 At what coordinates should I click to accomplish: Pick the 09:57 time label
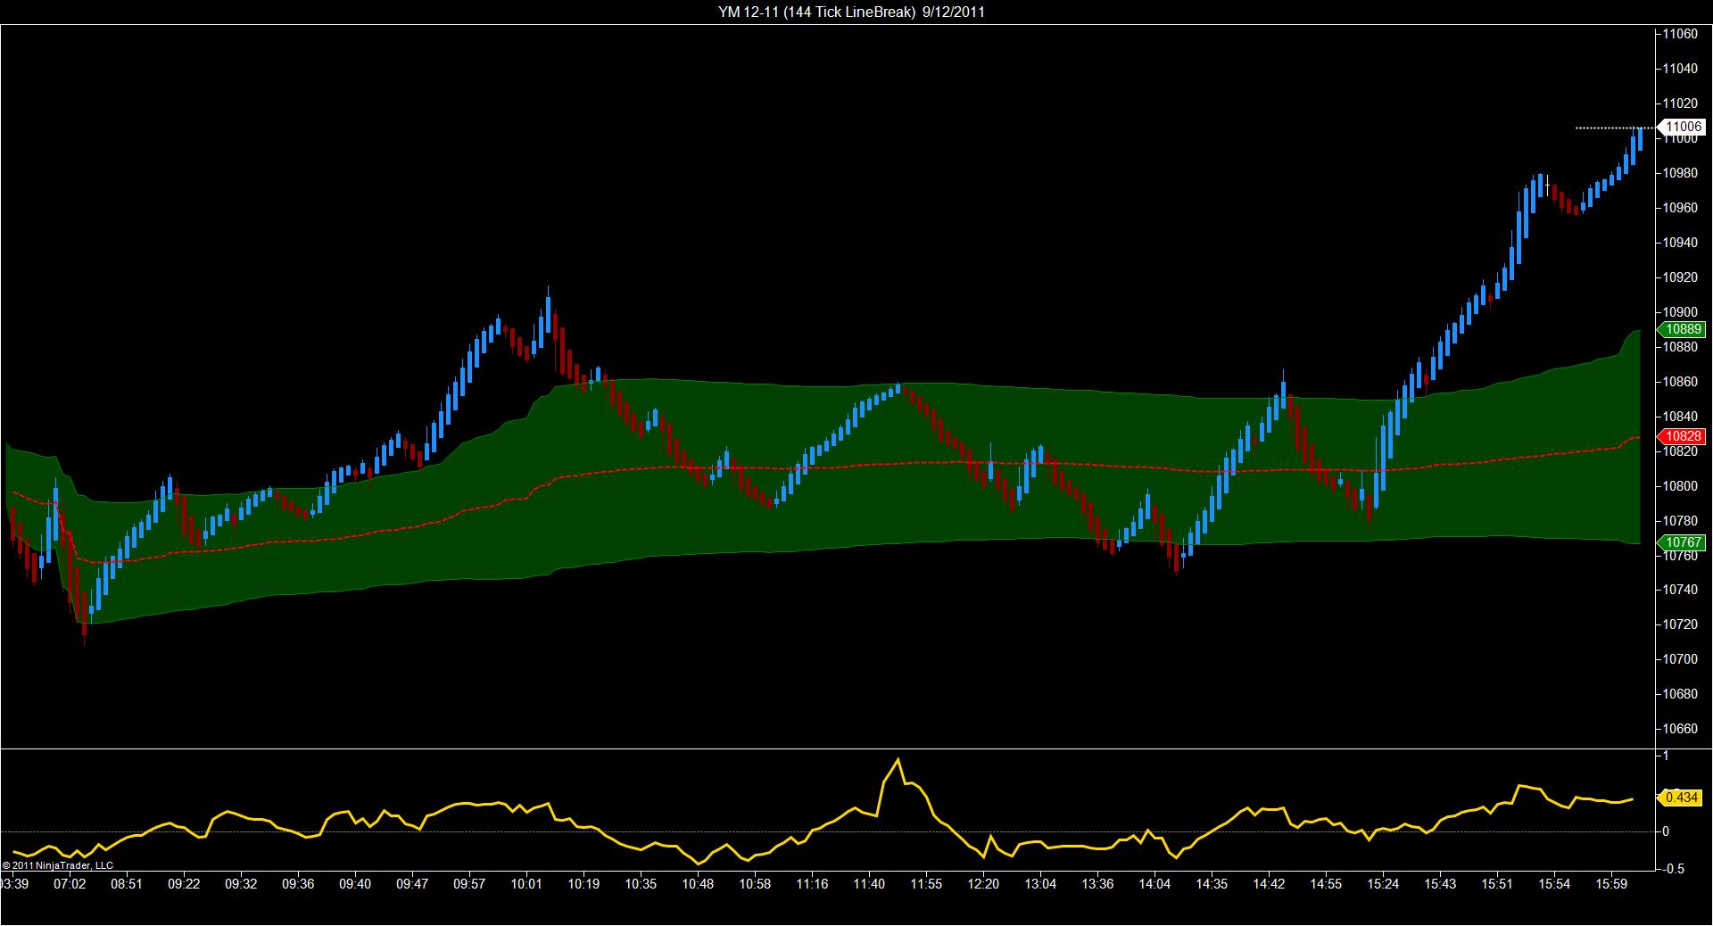coord(469,884)
